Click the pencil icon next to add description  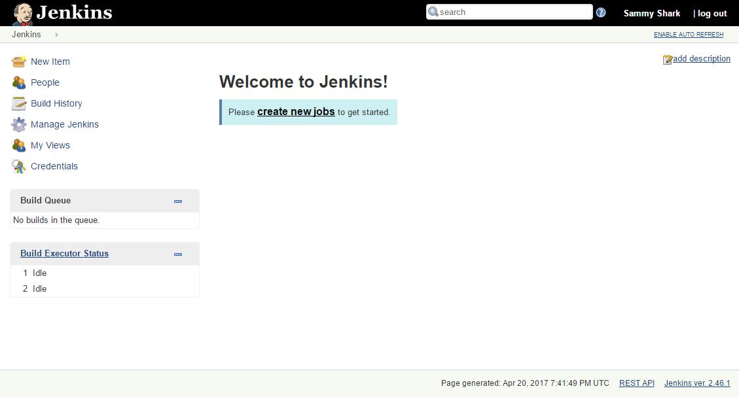pyautogui.click(x=667, y=58)
